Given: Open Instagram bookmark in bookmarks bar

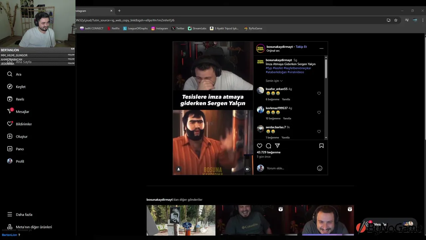Looking at the screenshot, I should [160, 28].
